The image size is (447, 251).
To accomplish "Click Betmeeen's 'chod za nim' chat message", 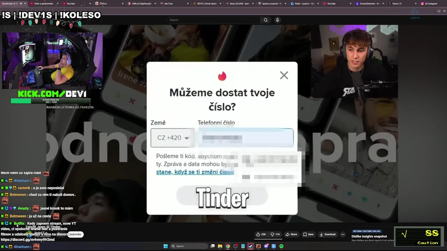I will (52, 195).
